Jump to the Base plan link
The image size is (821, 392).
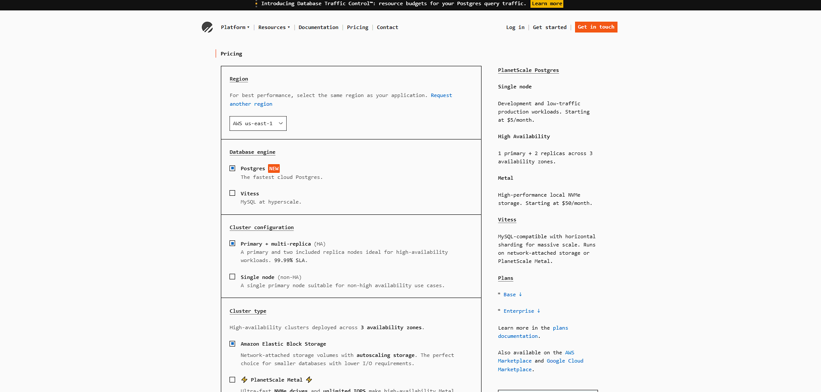(x=513, y=295)
